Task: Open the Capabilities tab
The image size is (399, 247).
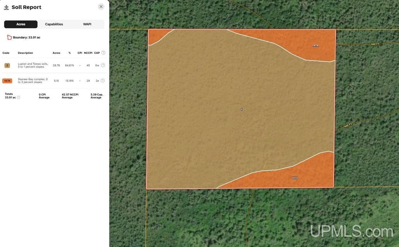Action: 54,24
